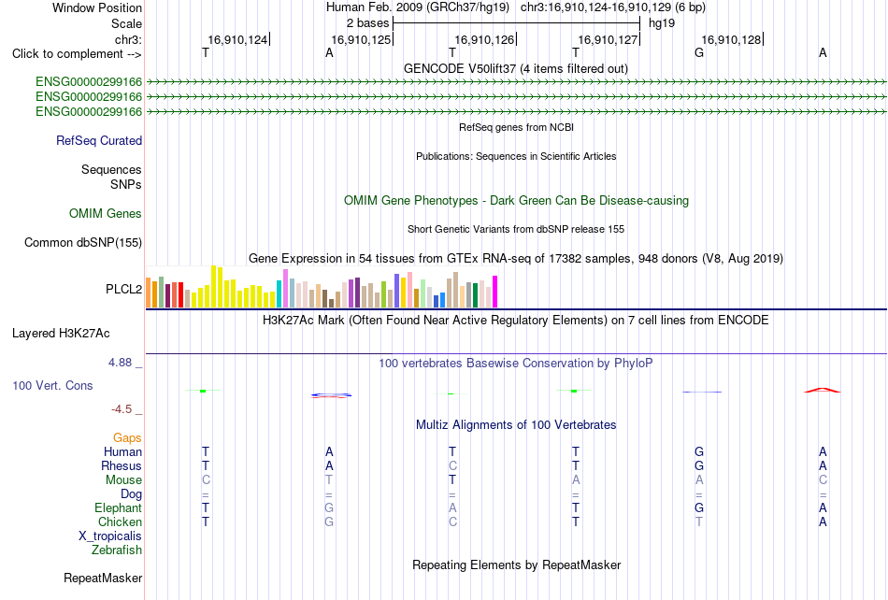The image size is (888, 600).
Task: Select the 16,910,127 position marker
Action: coord(608,39)
